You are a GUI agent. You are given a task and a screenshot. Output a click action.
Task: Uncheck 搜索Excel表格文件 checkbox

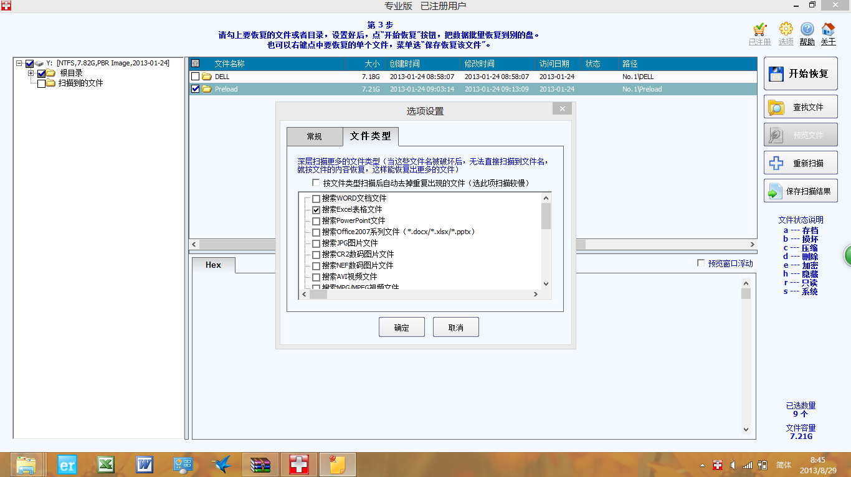click(316, 210)
